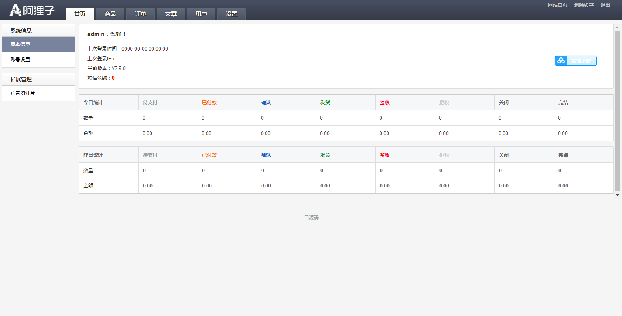Click the 拖拽上传 button label
The height and width of the screenshot is (316, 622).
point(581,61)
